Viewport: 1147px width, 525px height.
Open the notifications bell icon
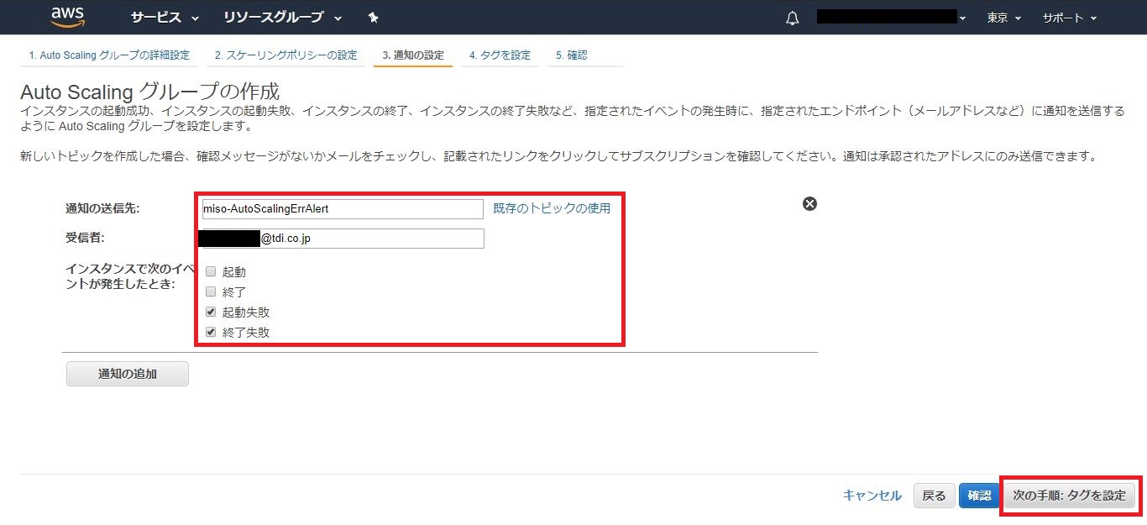(x=792, y=18)
